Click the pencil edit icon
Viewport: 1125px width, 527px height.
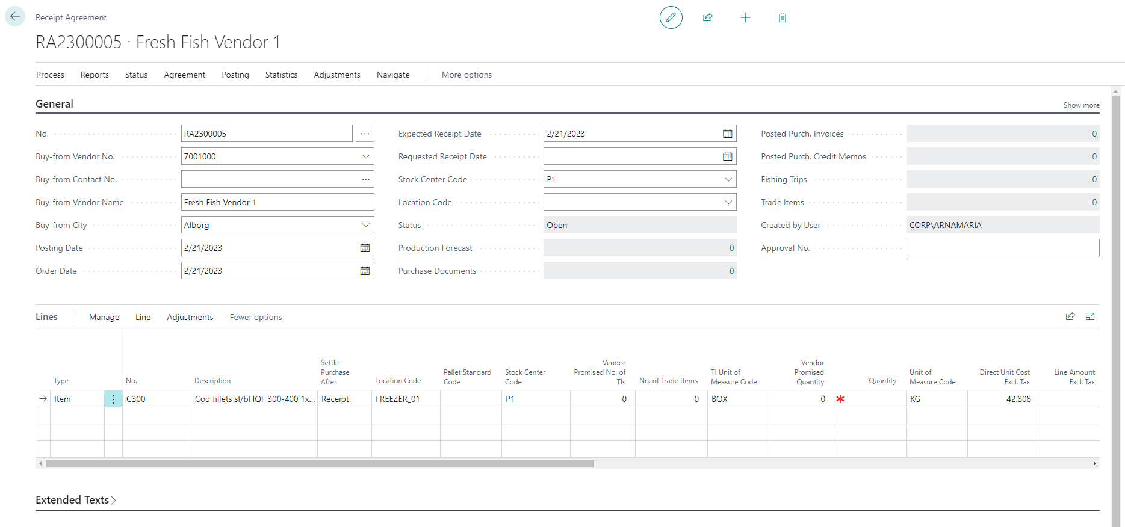[x=671, y=17]
